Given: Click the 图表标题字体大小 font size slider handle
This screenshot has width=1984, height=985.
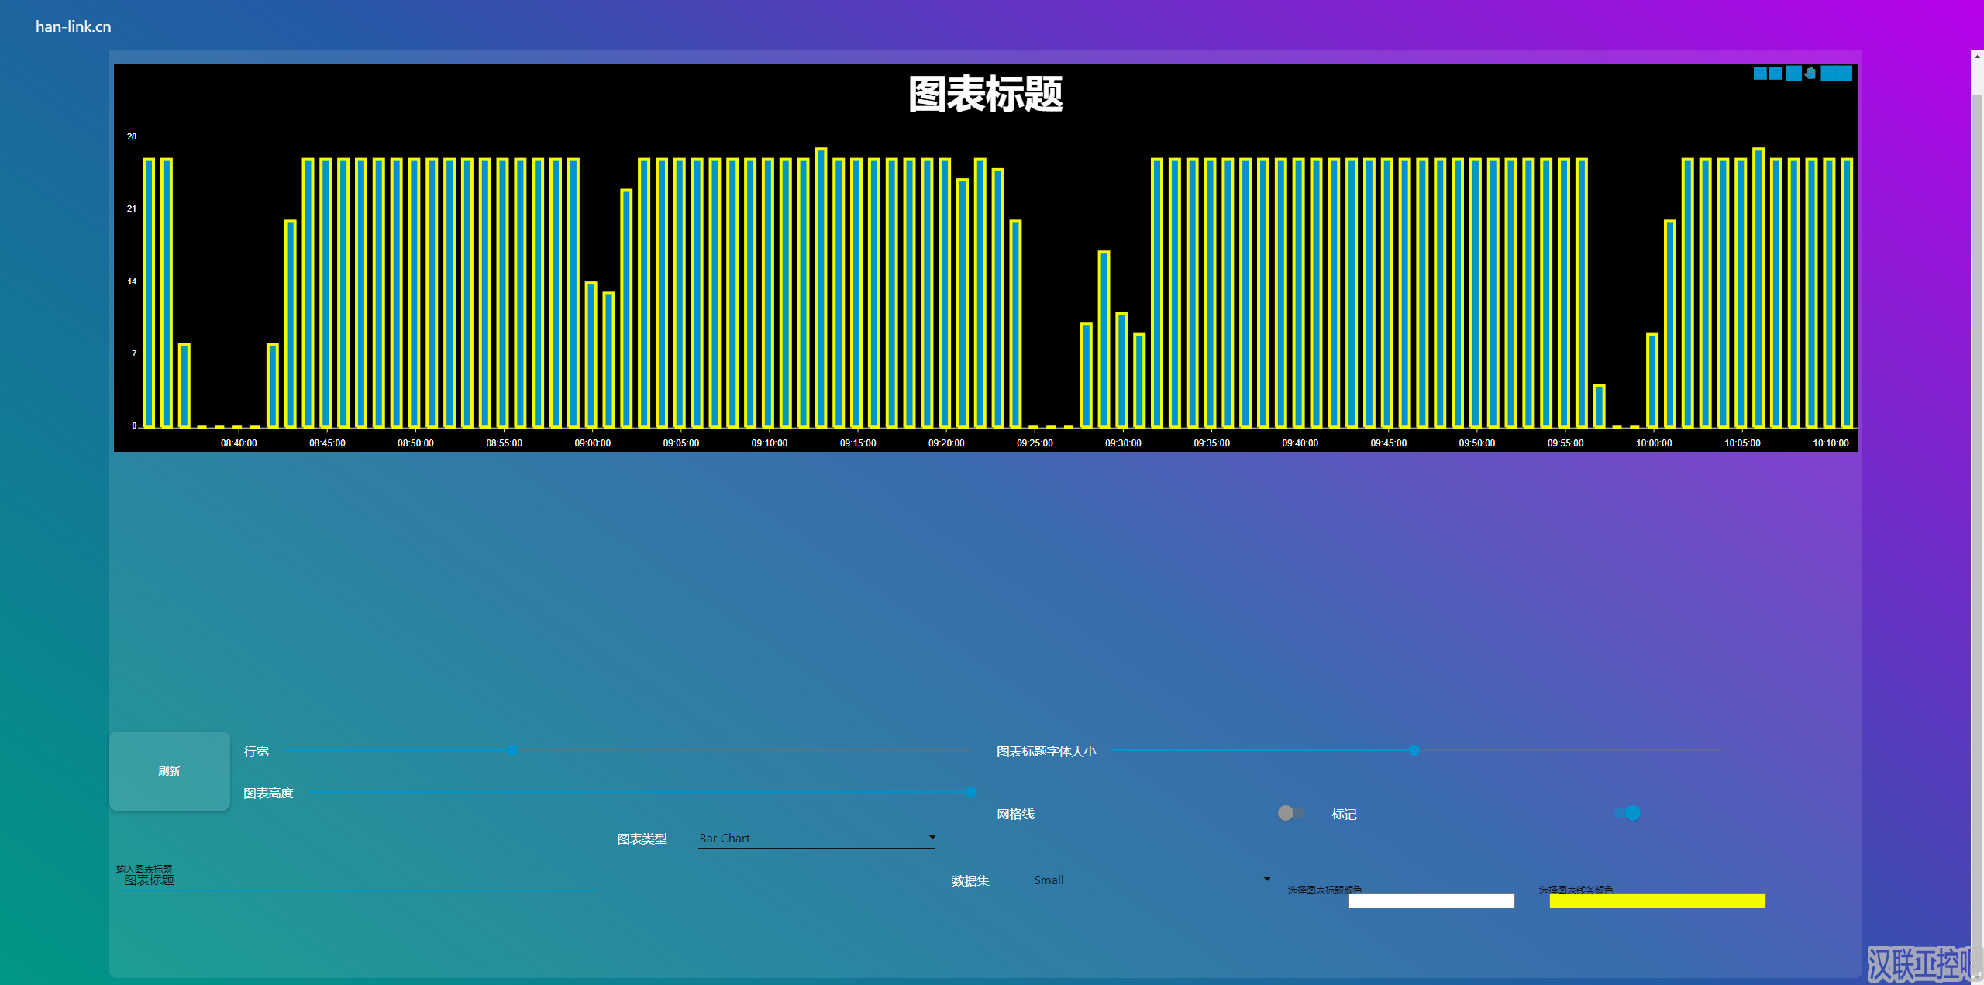Looking at the screenshot, I should (x=1414, y=750).
